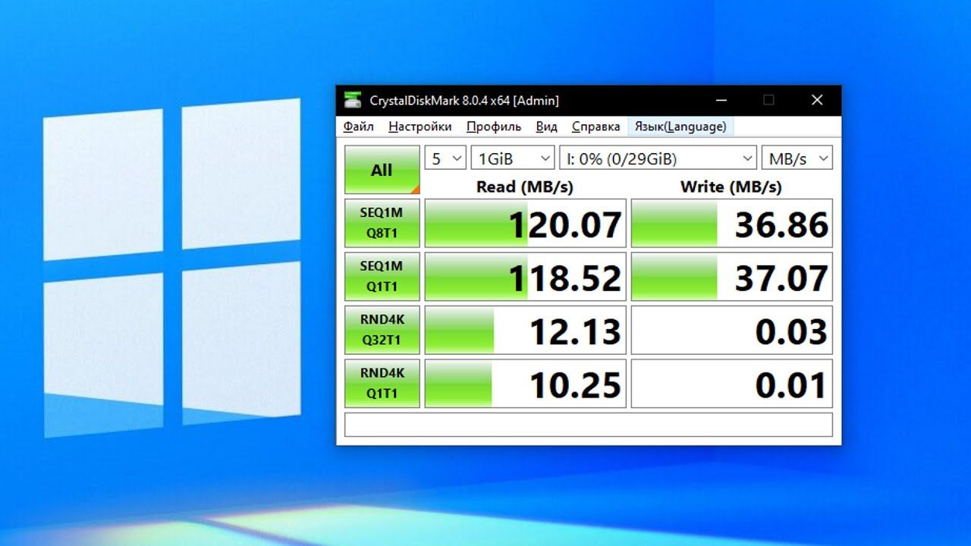The width and height of the screenshot is (971, 546).
Task: Open the Справка menu
Action: [595, 127]
